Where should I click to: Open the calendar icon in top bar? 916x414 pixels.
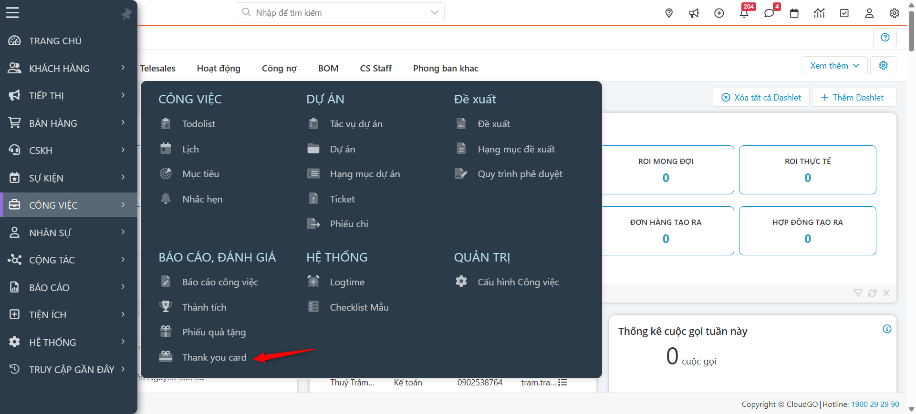point(794,13)
